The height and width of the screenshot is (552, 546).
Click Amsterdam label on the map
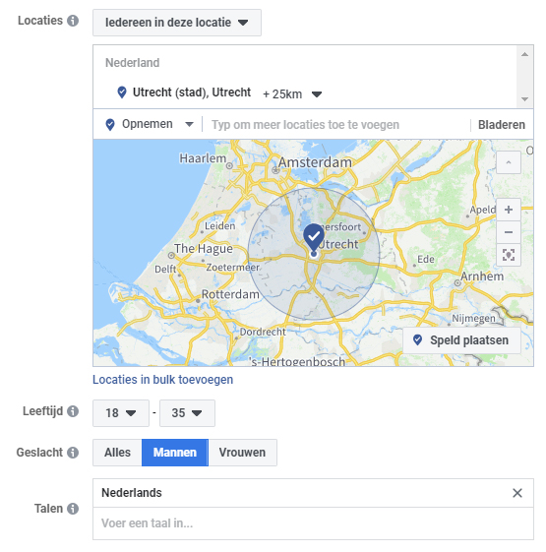click(x=315, y=162)
